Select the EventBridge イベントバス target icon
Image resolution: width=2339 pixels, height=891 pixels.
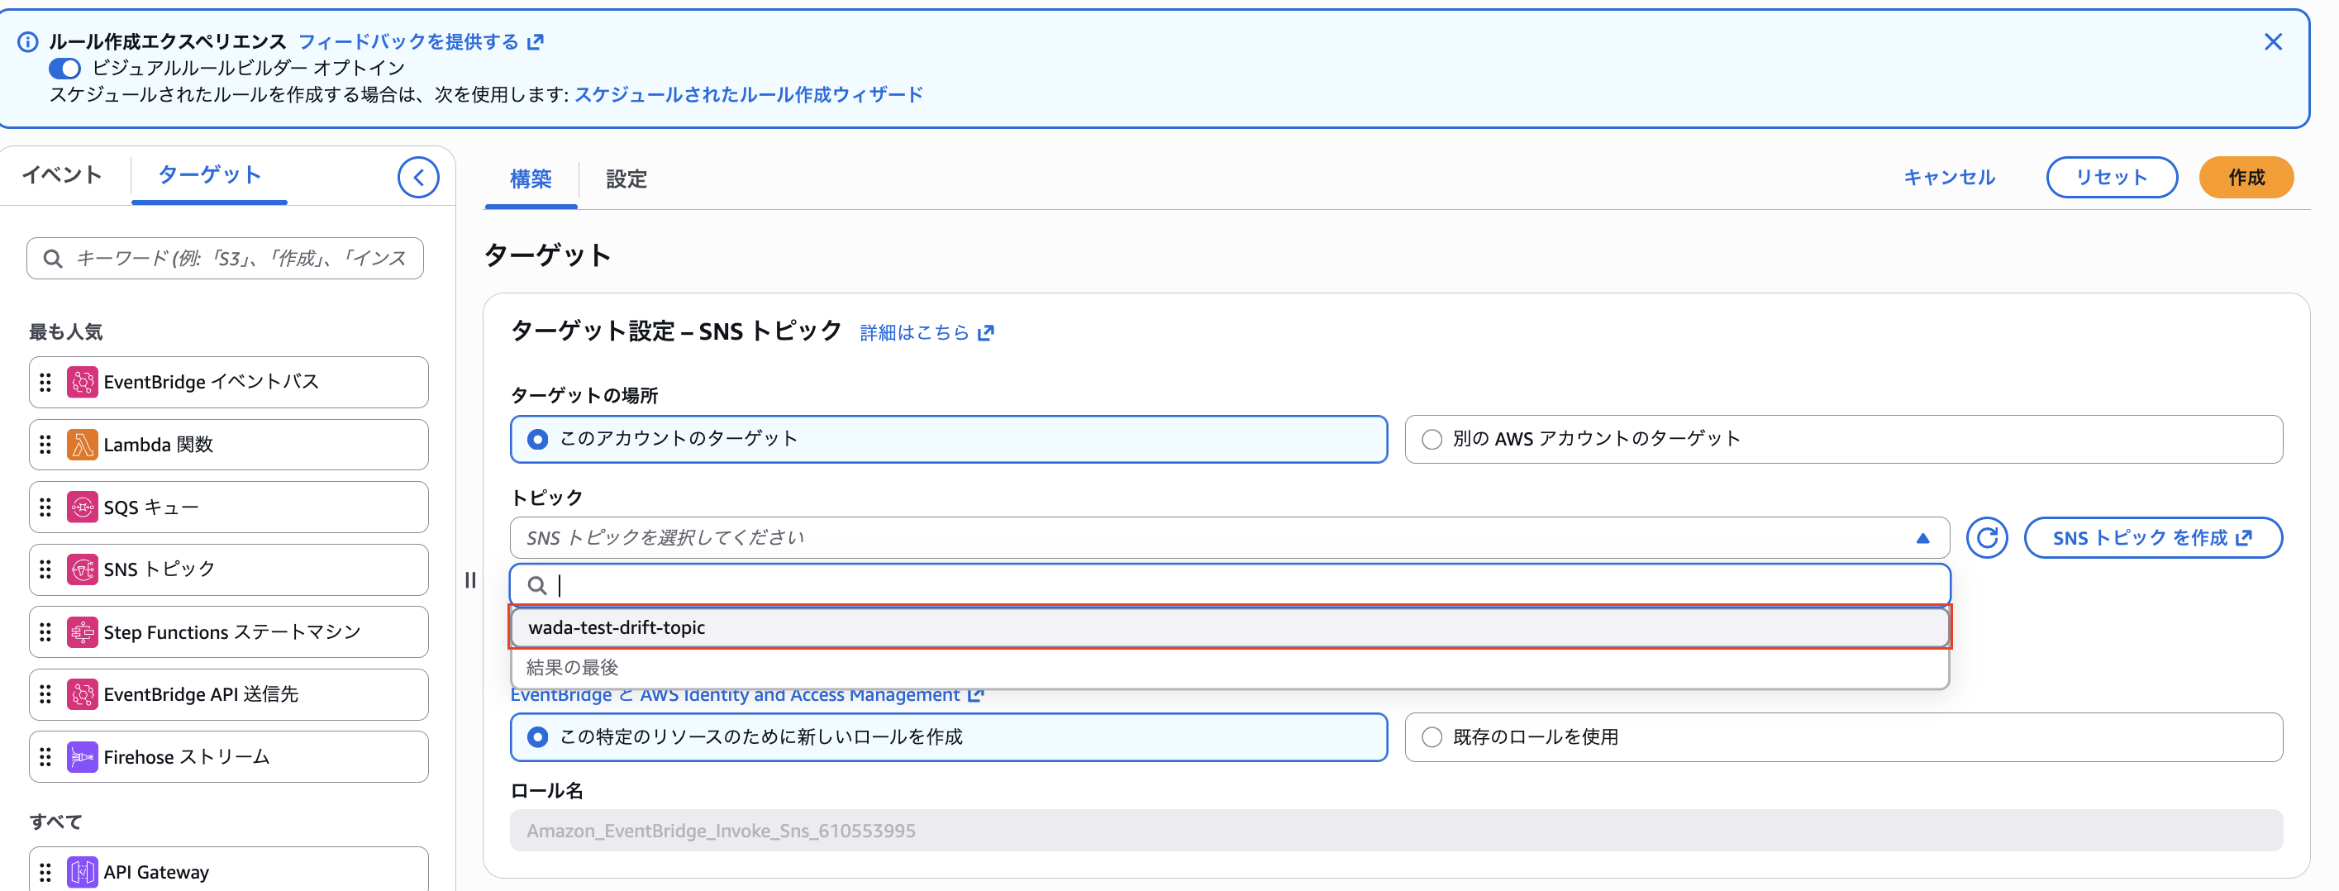pyautogui.click(x=83, y=382)
